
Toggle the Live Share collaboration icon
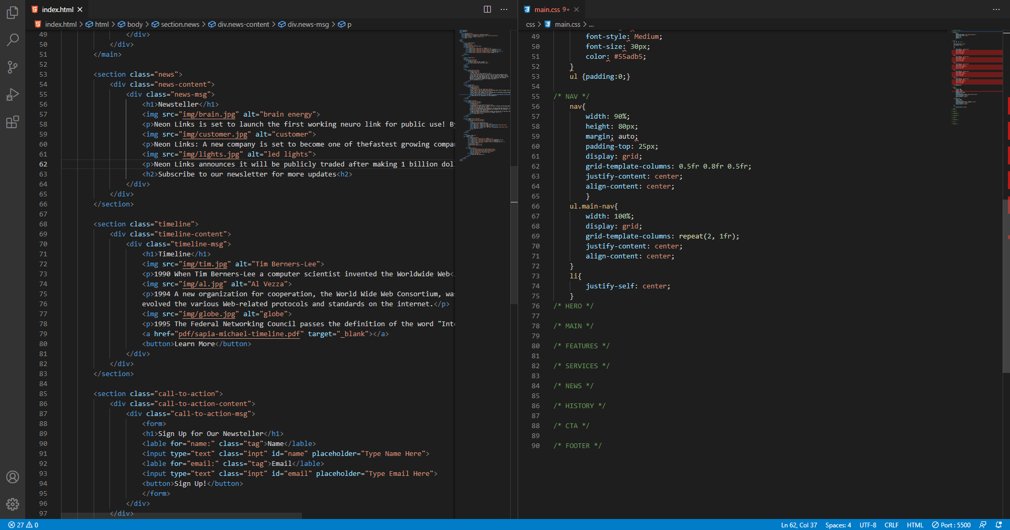[983, 525]
